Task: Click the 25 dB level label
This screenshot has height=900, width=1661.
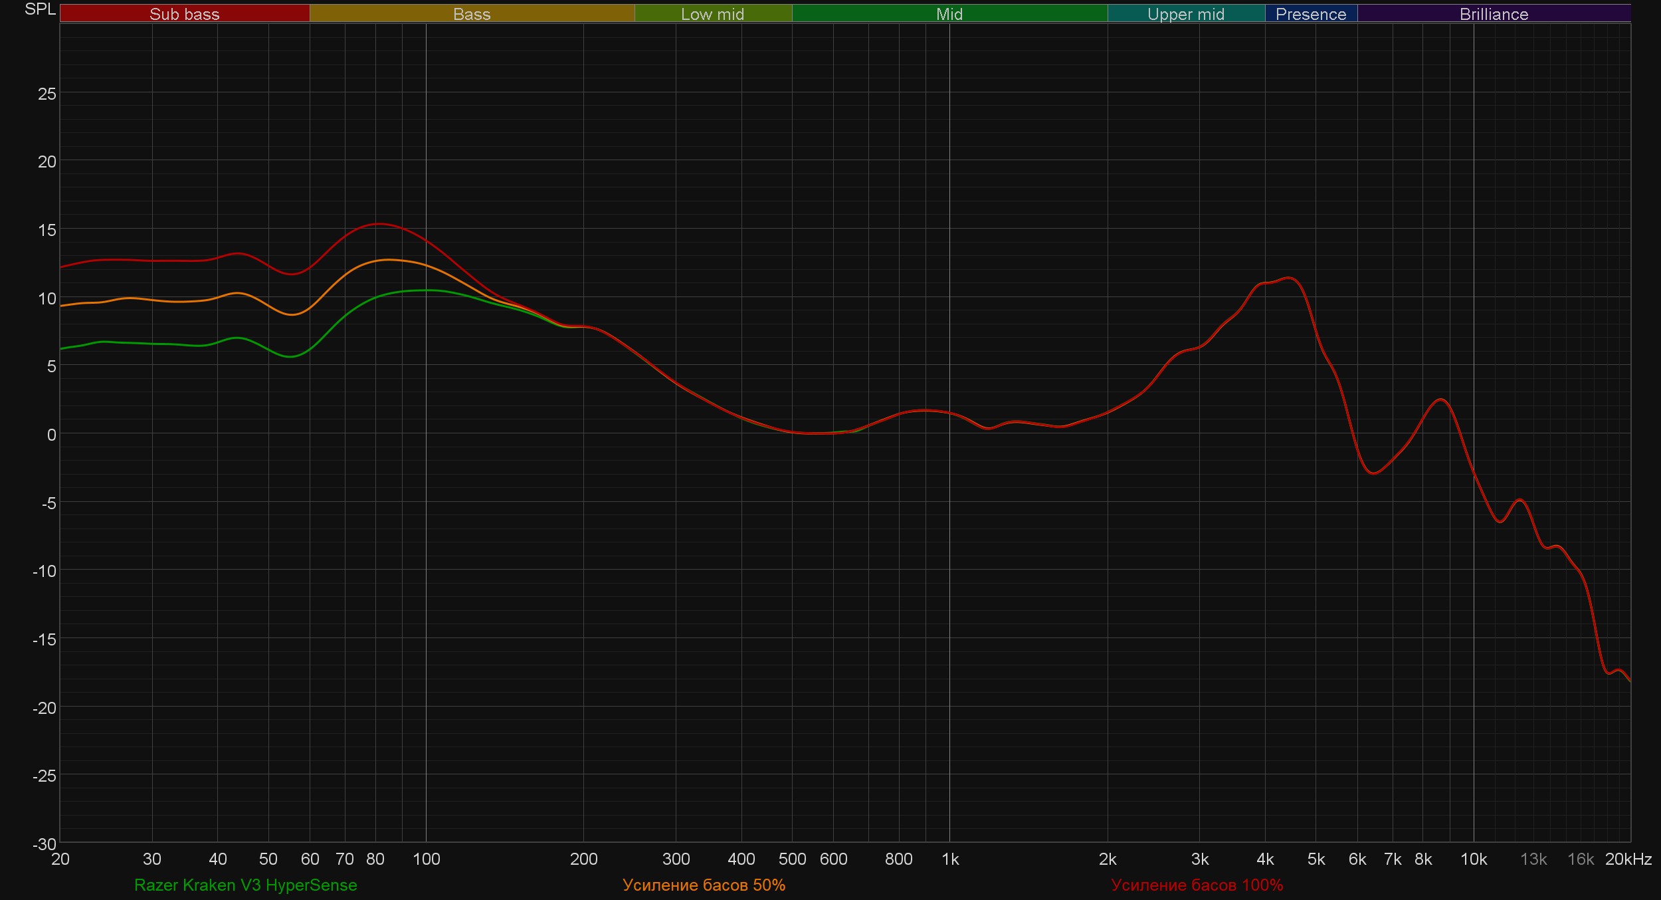Action: pos(47,94)
